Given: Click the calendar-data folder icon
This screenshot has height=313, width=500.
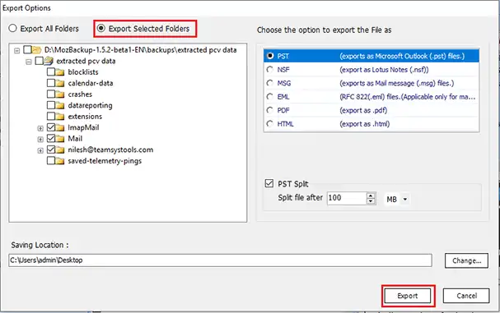Looking at the screenshot, I should (59, 83).
